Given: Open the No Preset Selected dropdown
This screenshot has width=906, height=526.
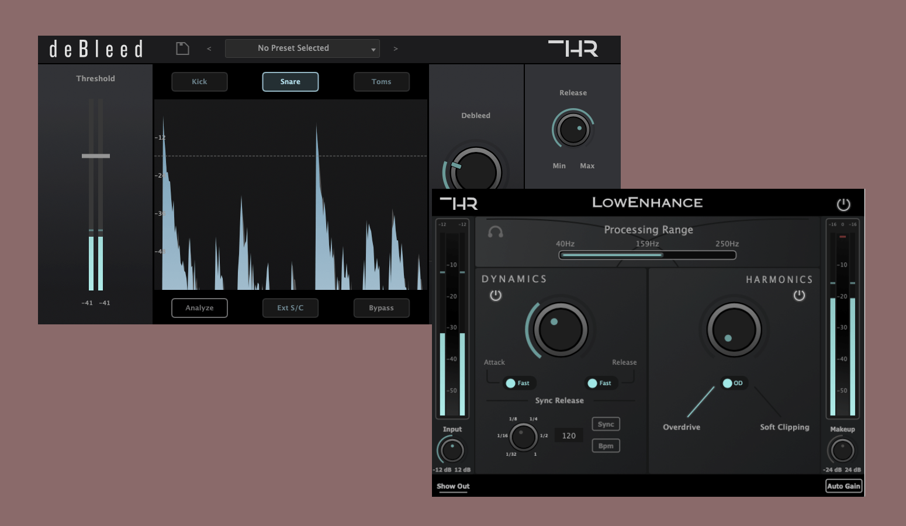Looking at the screenshot, I should point(302,49).
